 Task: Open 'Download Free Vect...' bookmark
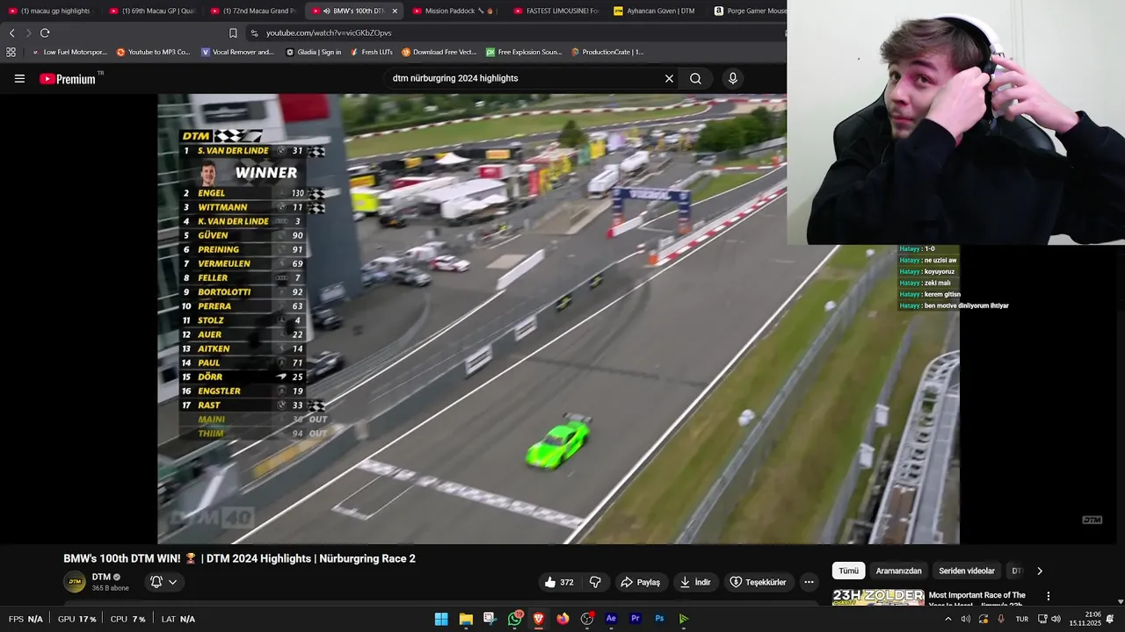439,52
